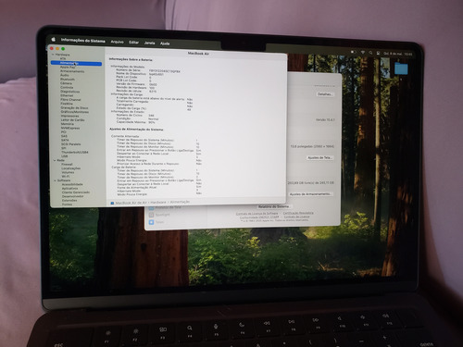Click the Wi-Fi icon in menu bar
The width and height of the screenshot is (463, 347).
(363, 53)
